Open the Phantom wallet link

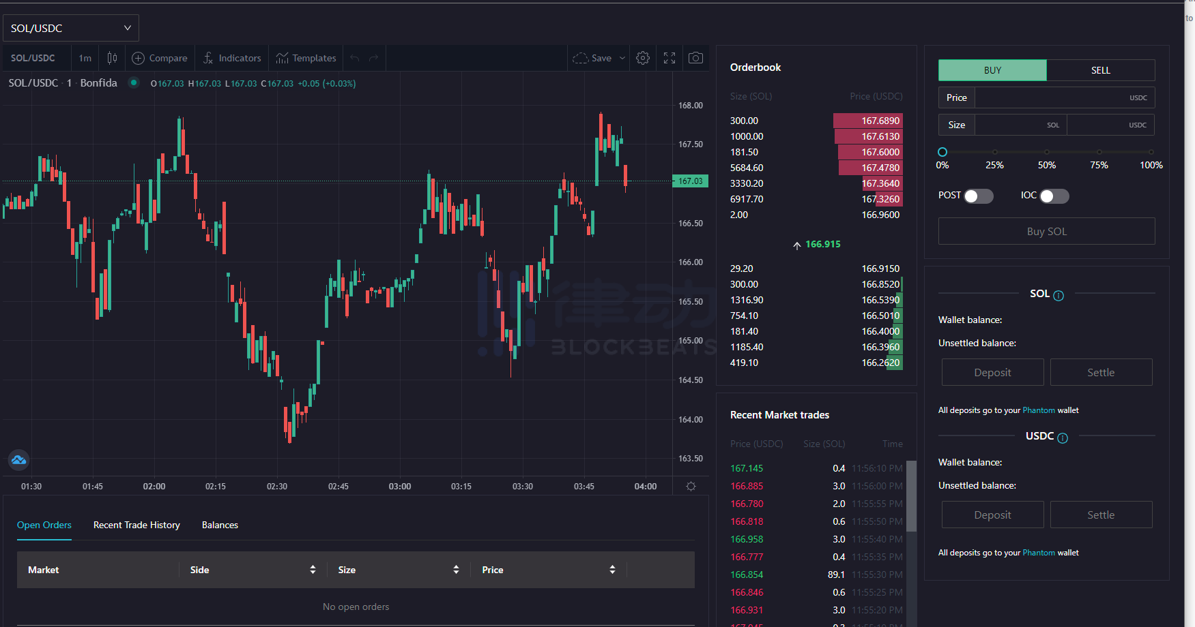point(1039,410)
